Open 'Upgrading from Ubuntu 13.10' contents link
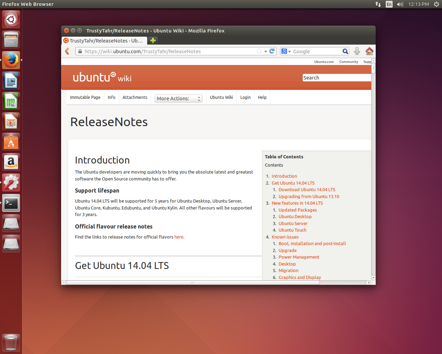This screenshot has width=442, height=354. [x=309, y=196]
